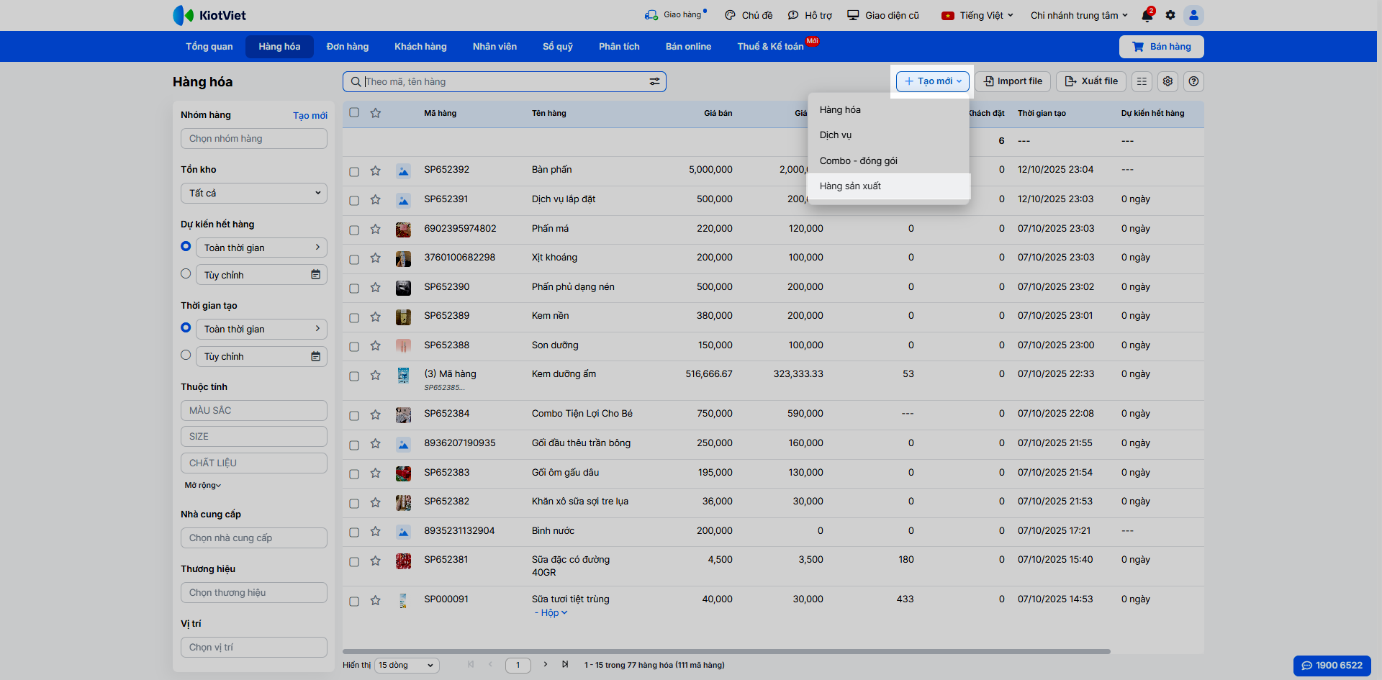Open Chủ đề theme settings
This screenshot has height=680, width=1382.
(749, 15)
